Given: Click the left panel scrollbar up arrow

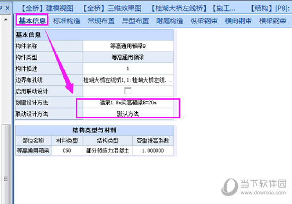Looking at the screenshot, I should pos(6,19).
